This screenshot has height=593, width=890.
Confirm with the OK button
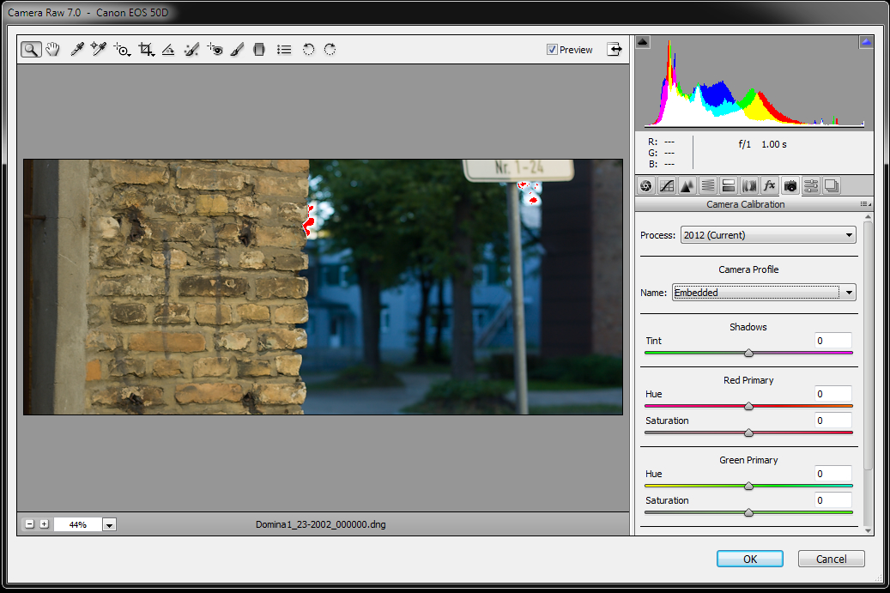(750, 559)
